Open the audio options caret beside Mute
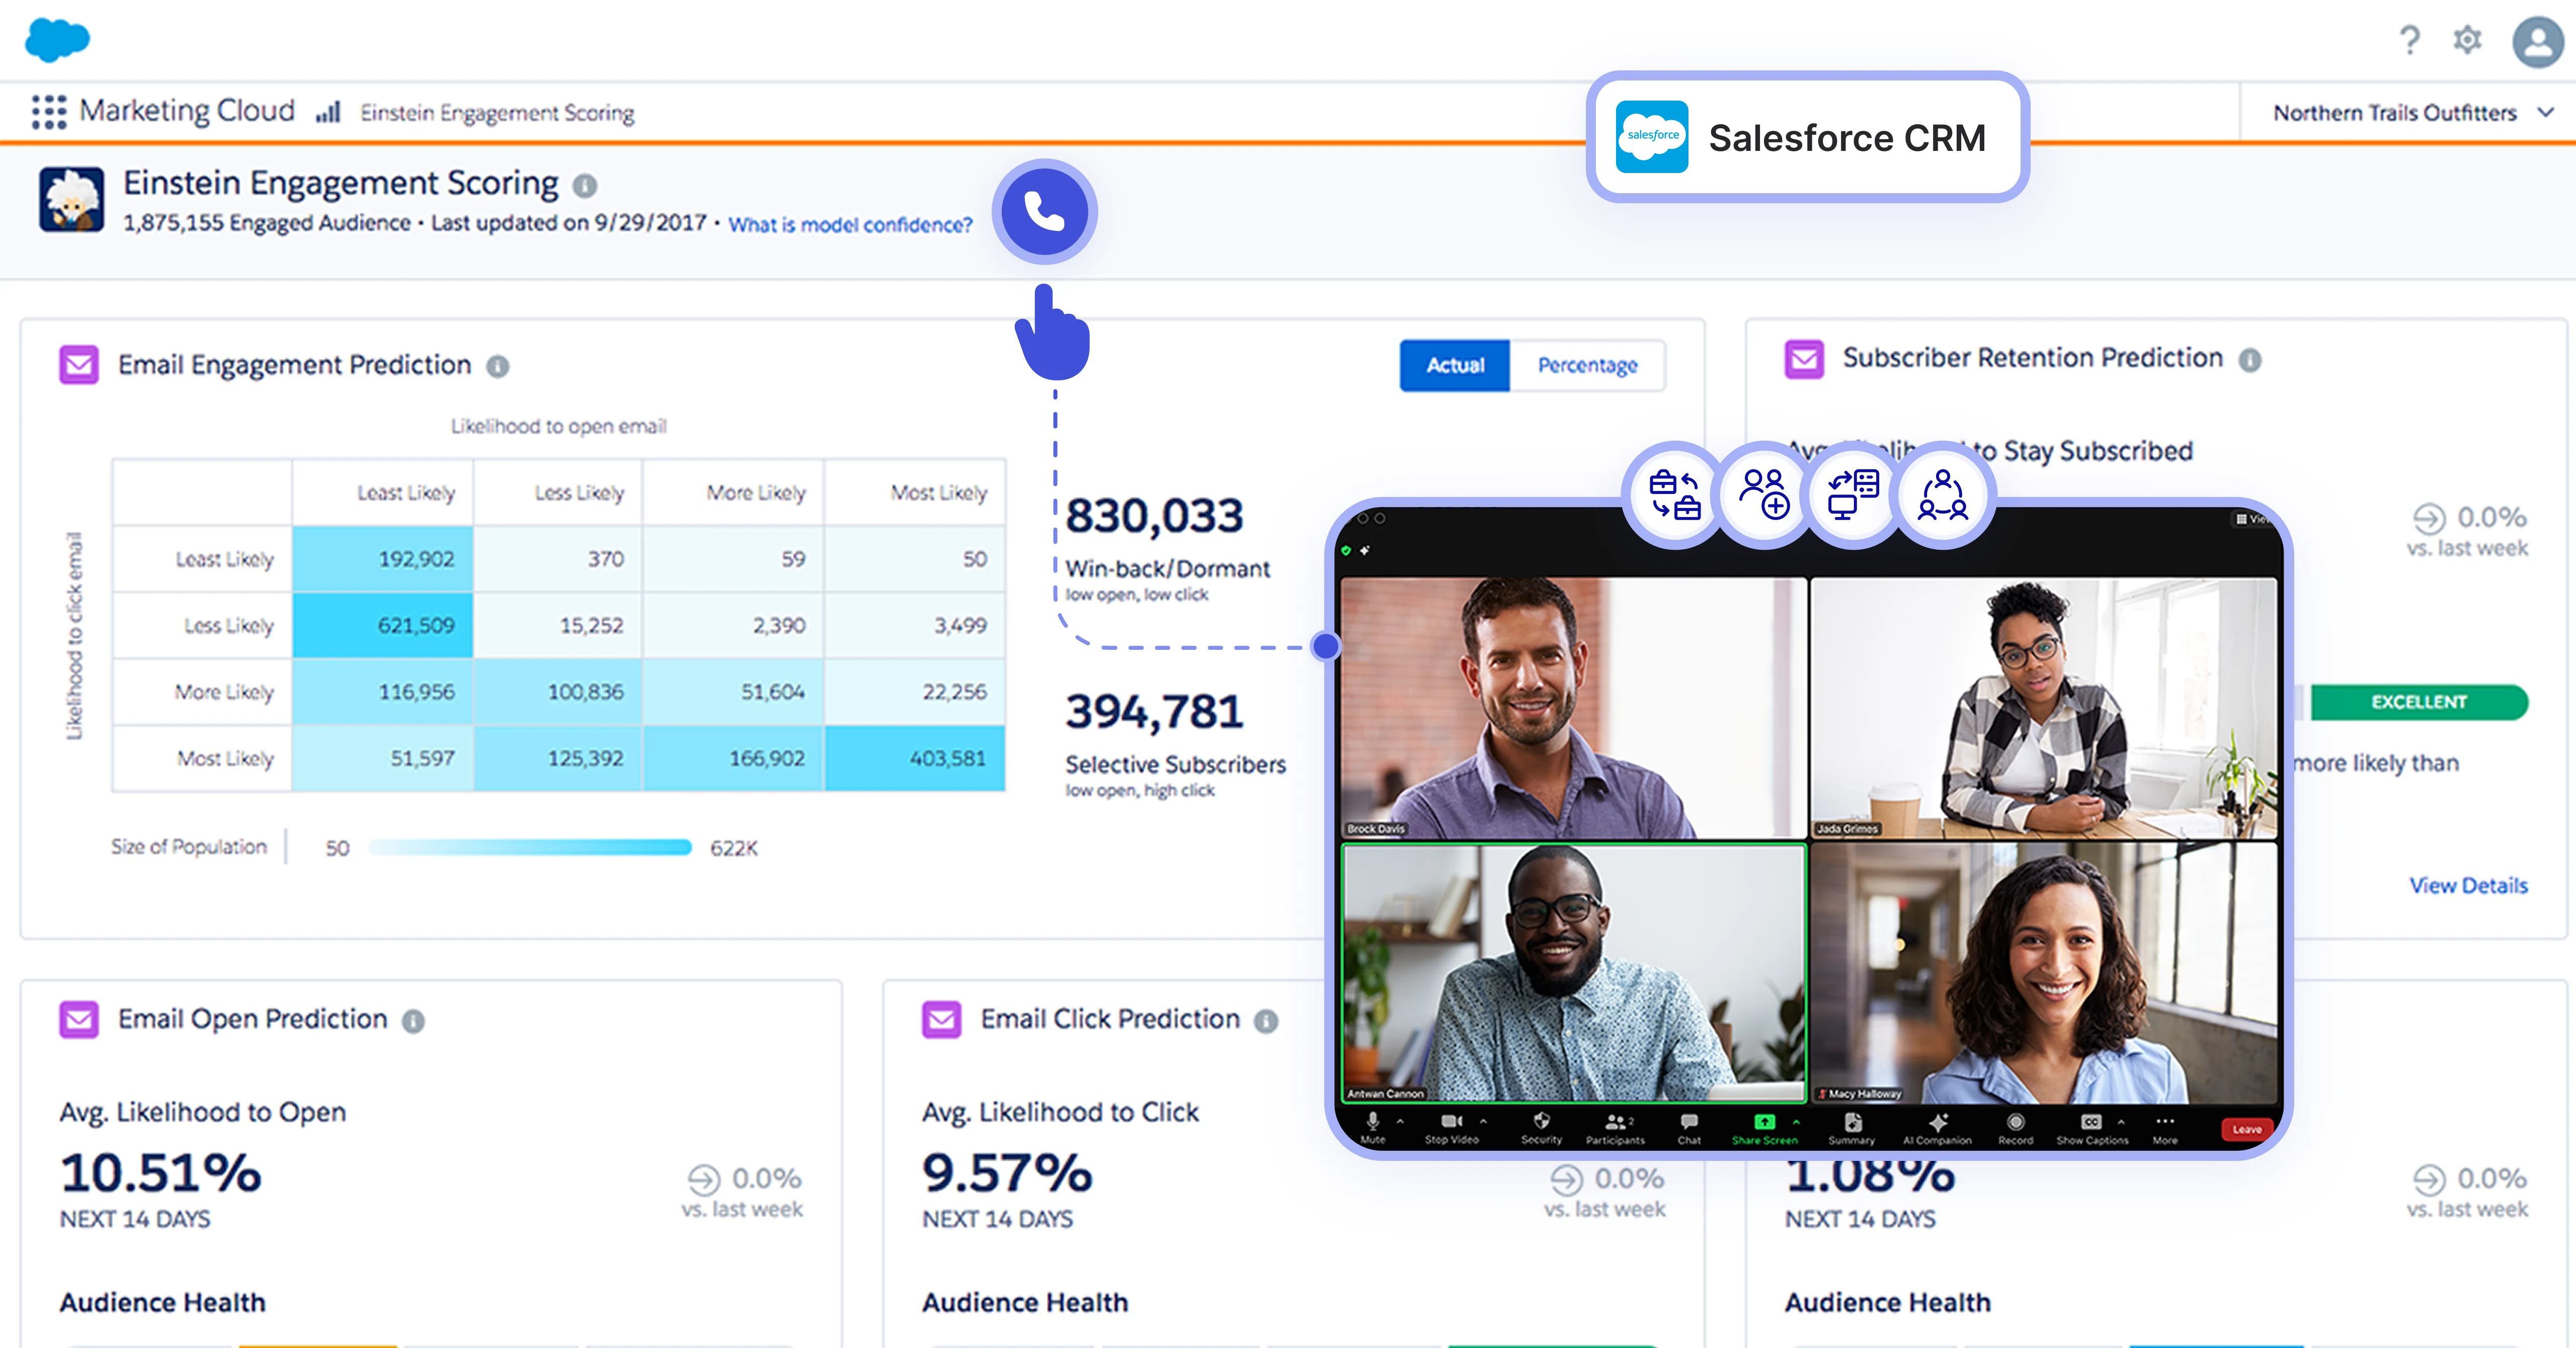Screen dimensions: 2576x1348 coord(1400,1122)
